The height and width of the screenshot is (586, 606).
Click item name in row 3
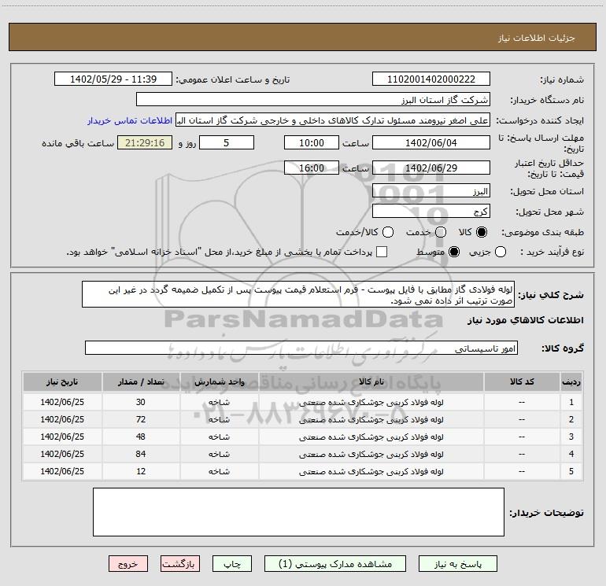[371, 437]
